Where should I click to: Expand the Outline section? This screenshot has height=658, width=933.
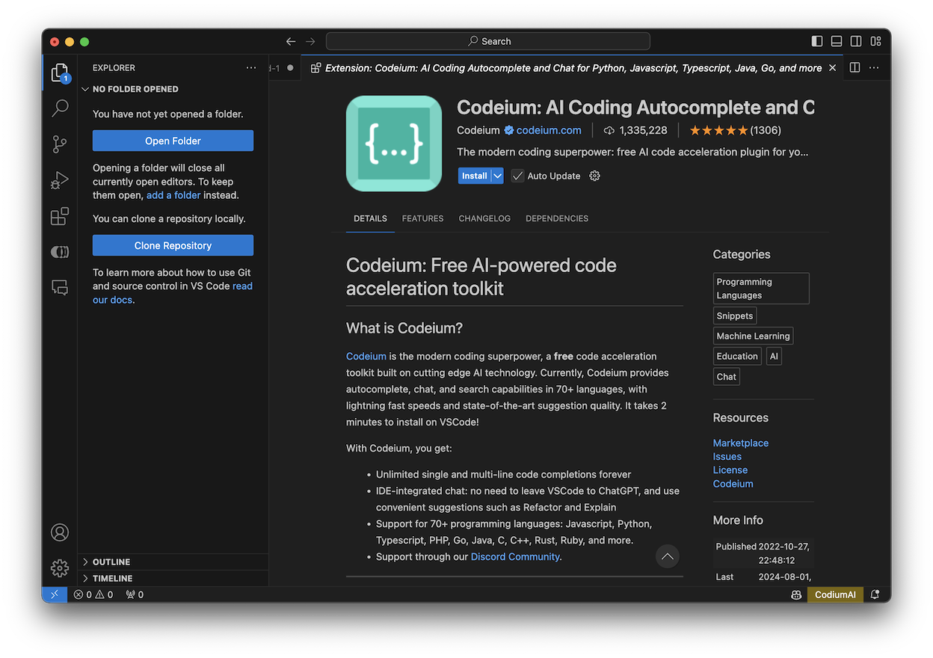[x=111, y=562]
